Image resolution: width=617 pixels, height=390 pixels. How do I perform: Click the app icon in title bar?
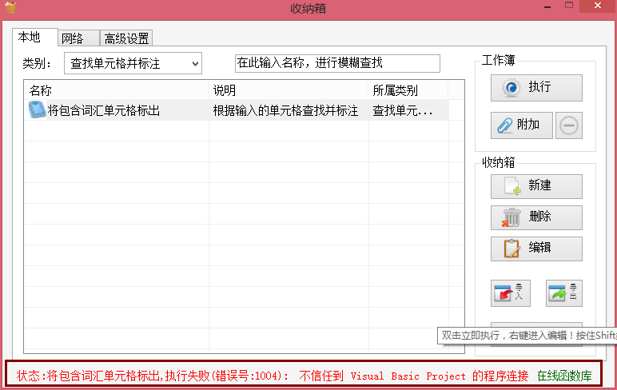coord(10,8)
